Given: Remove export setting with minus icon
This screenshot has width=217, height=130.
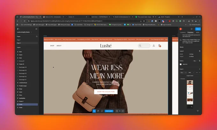Looking at the screenshot, I should coord(199,73).
